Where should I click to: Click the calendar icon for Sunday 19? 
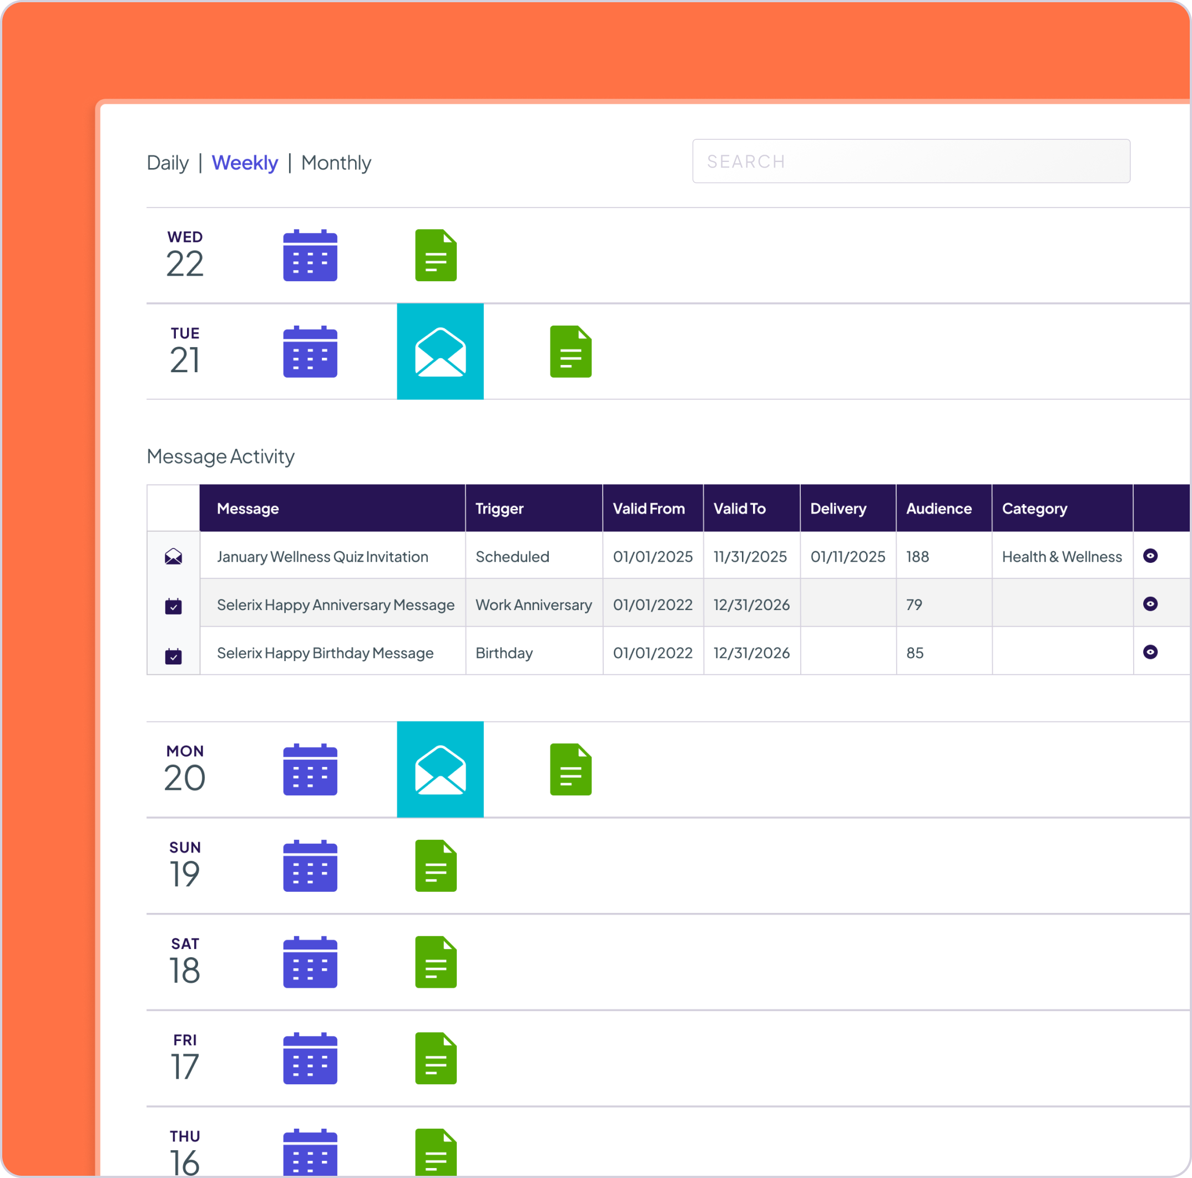click(310, 866)
